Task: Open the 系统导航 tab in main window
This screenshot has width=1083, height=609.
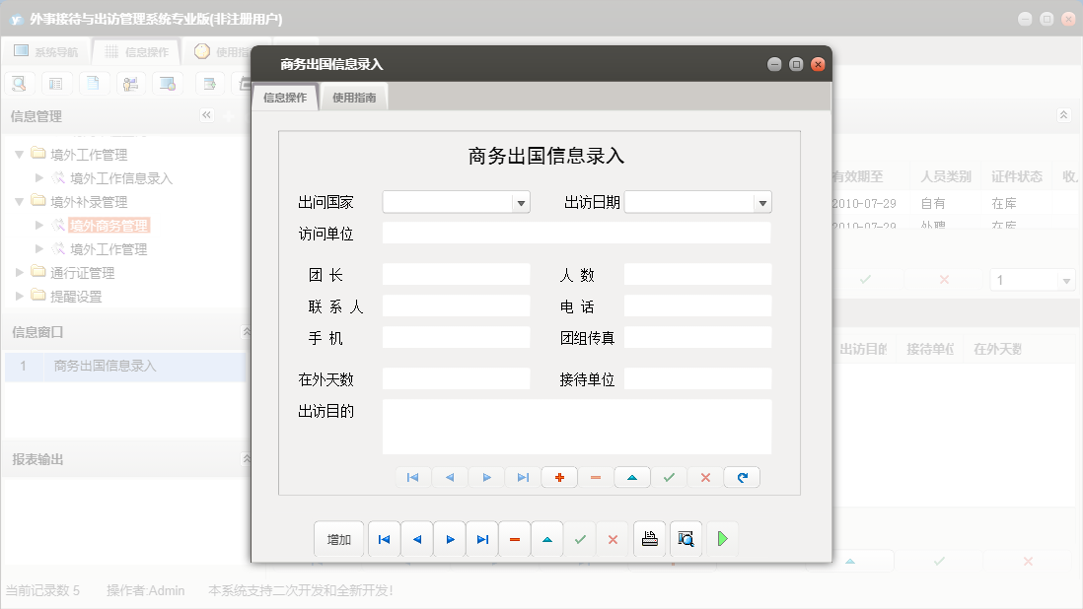Action: 47,51
